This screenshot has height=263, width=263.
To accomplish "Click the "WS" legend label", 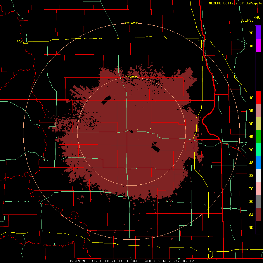I will click(x=251, y=163).
